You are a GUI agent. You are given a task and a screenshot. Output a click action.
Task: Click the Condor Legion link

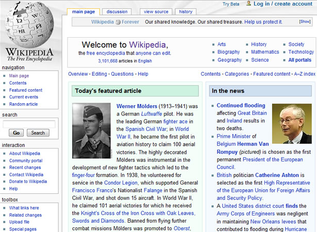121,183
